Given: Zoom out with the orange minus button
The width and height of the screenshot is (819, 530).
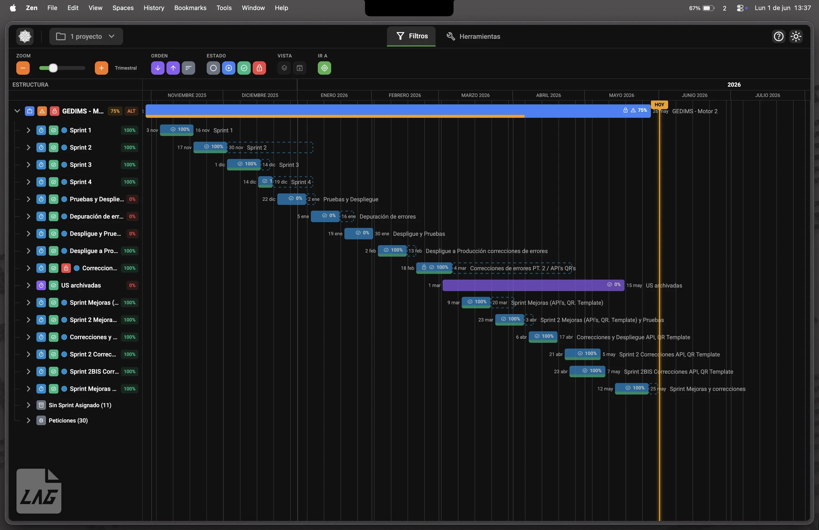Looking at the screenshot, I should 23,68.
